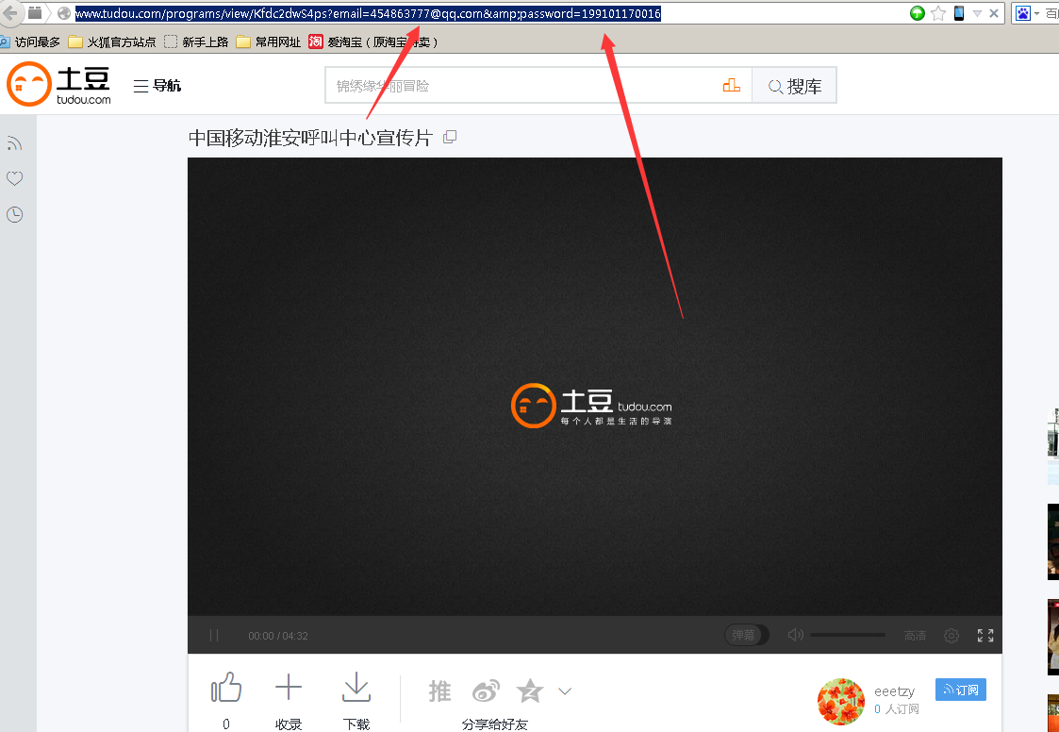This screenshot has width=1059, height=732.
Task: Click the Baidu paw search engine icon
Action: (1023, 13)
